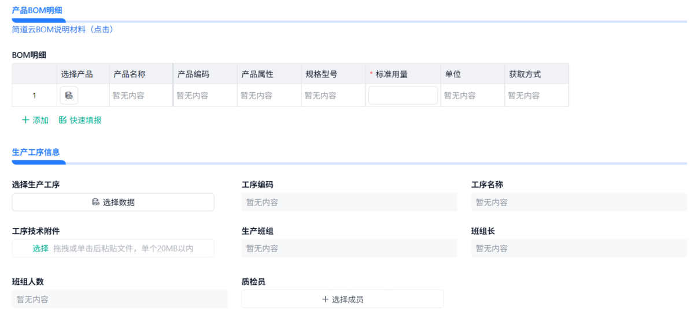This screenshot has width=694, height=312.
Task: Click the 选择数据 button for 选择生产工序
Action: pos(113,202)
